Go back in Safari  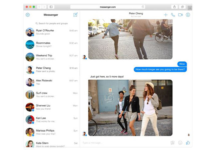40,7
